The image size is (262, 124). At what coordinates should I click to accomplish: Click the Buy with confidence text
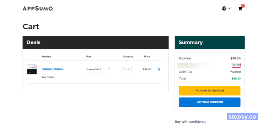pyautogui.click(x=190, y=122)
